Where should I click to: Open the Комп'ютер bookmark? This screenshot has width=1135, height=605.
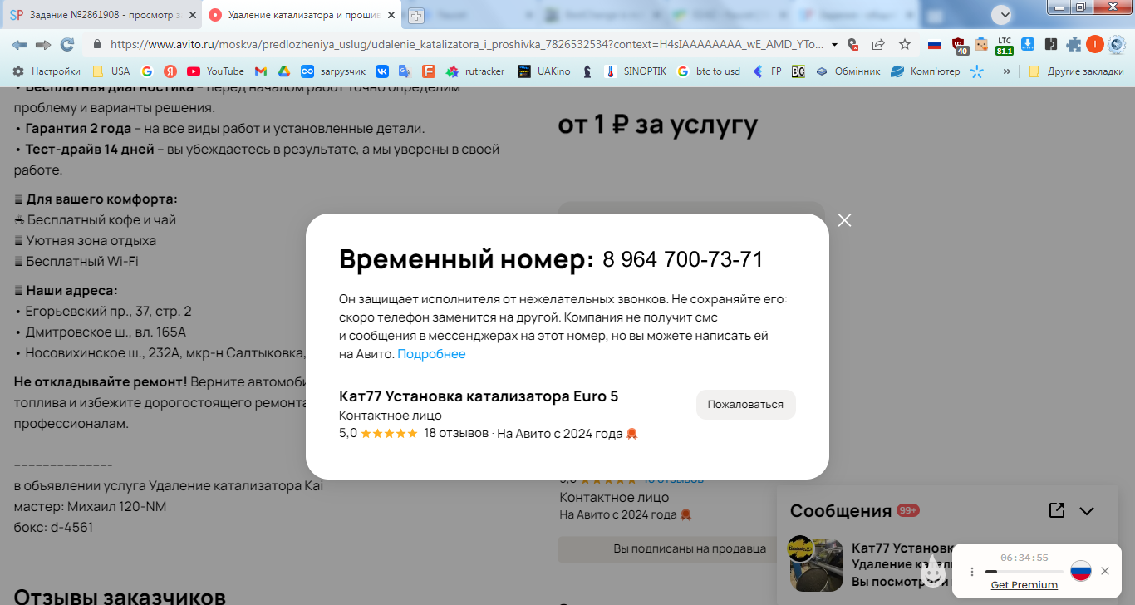tap(925, 71)
